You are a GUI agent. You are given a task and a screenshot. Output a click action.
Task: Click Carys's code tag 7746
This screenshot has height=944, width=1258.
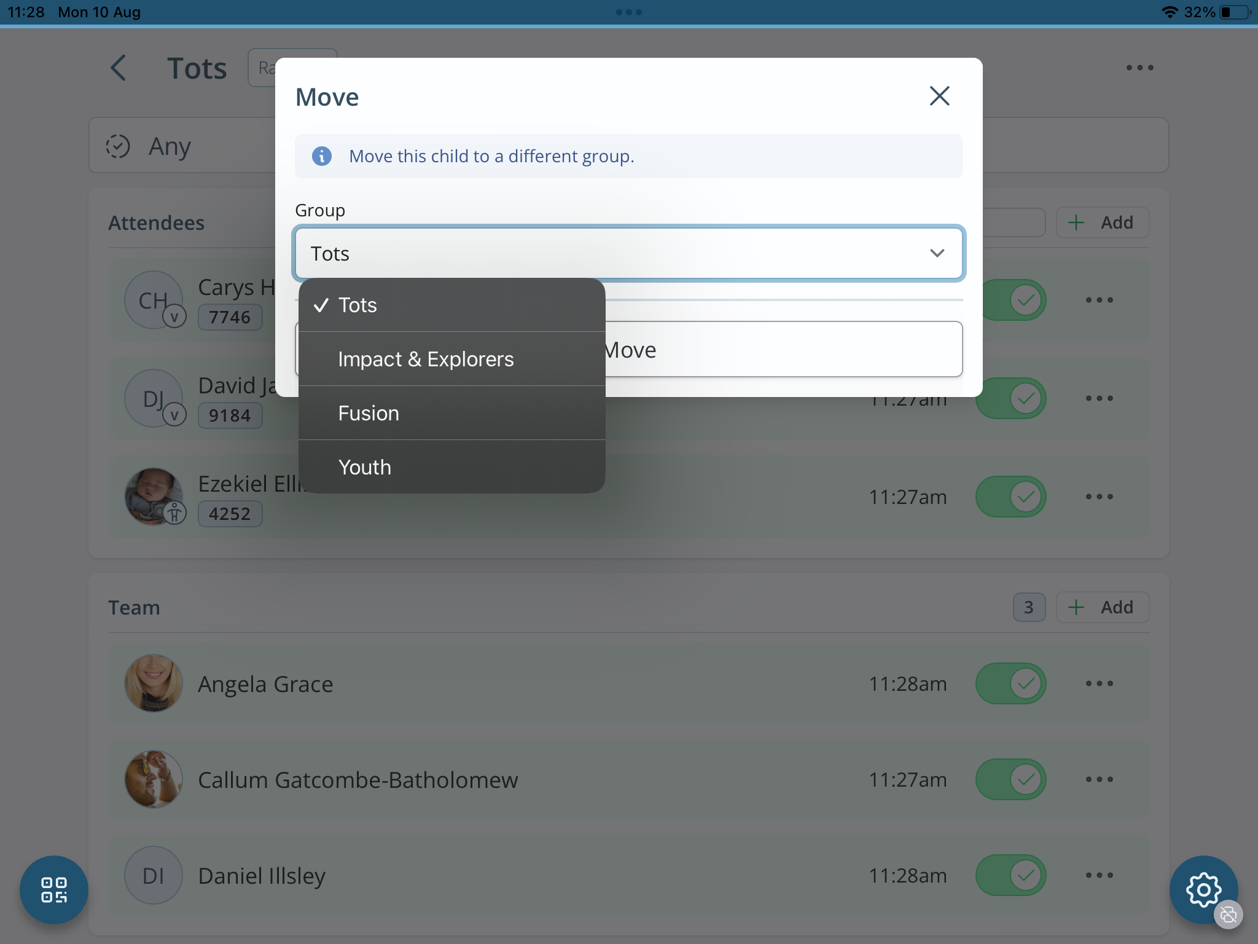230,317
